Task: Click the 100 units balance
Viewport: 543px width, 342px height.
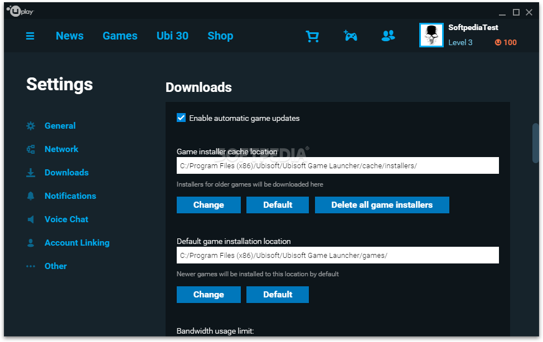Action: [510, 42]
